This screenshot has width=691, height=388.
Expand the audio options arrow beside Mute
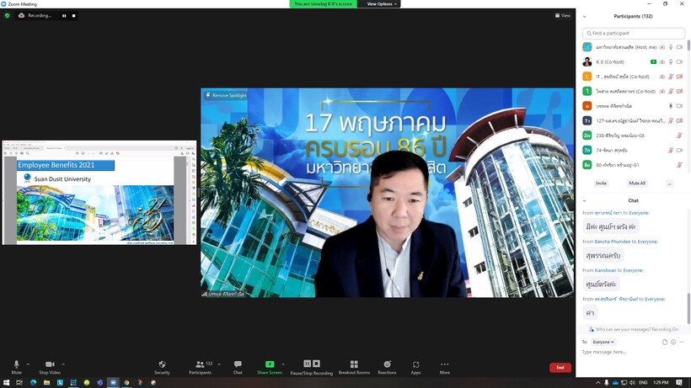coord(28,364)
